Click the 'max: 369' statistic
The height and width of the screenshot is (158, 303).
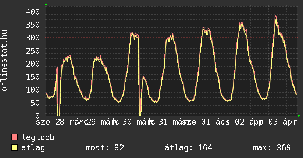coord(272,148)
